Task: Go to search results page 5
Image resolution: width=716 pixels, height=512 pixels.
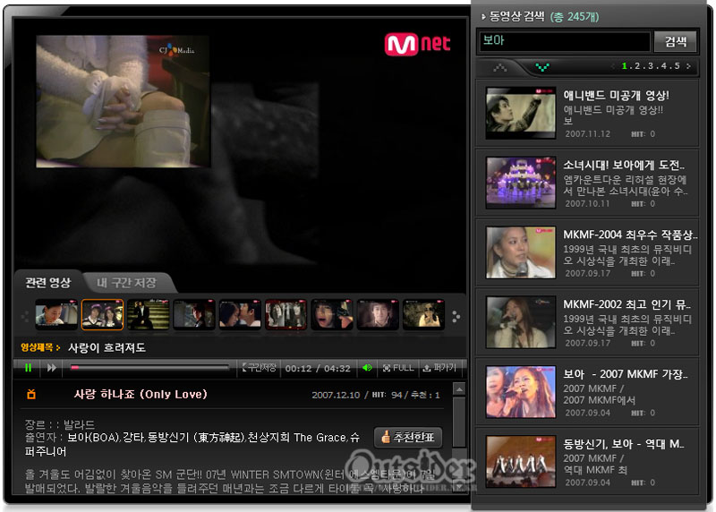Action: (x=678, y=66)
